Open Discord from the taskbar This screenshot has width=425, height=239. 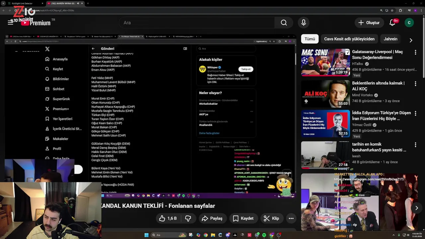point(228,235)
